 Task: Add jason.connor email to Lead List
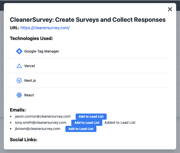pos(91,117)
